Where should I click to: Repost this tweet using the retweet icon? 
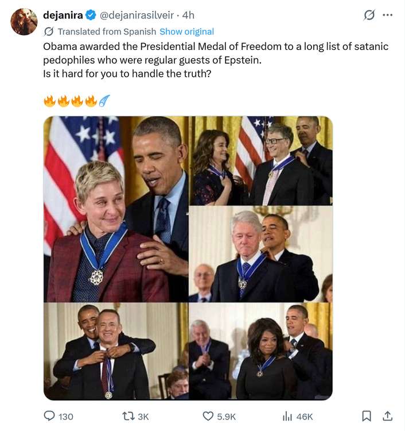tap(128, 416)
